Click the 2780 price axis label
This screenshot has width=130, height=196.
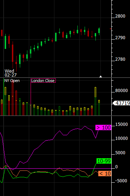click(120, 59)
